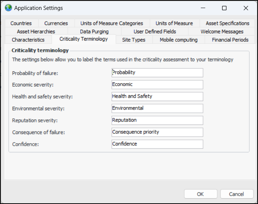Open the Mobile computing tab
Image resolution: width=258 pixels, height=204 pixels.
(x=178, y=40)
